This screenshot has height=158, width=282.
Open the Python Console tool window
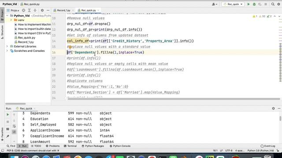pyautogui.click(x=120, y=146)
